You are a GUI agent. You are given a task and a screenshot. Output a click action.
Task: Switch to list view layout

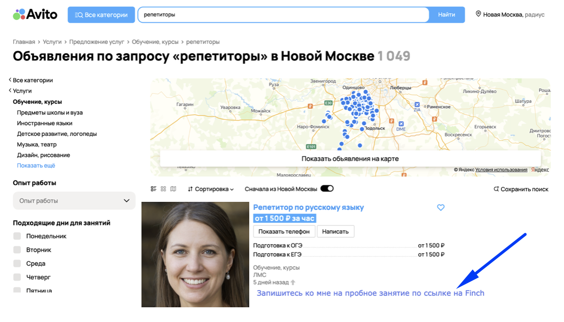click(x=153, y=189)
